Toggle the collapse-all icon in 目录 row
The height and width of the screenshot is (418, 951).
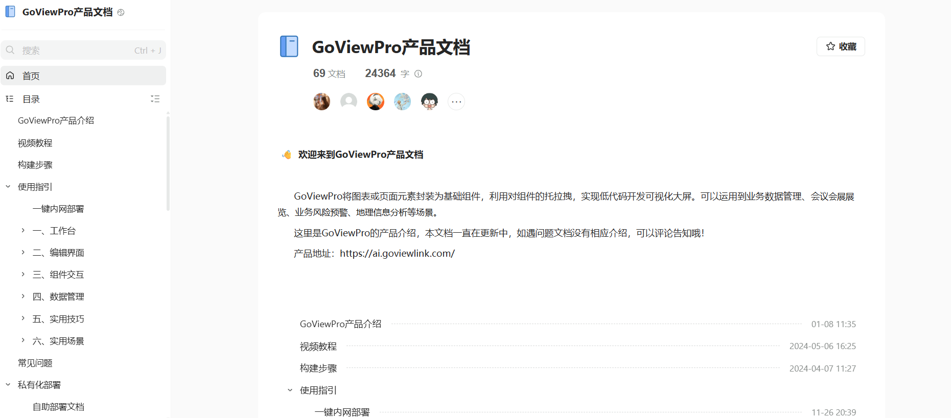click(x=155, y=99)
